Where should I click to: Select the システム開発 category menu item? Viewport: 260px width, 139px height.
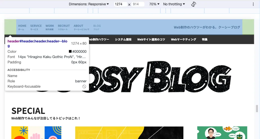pos(123,40)
